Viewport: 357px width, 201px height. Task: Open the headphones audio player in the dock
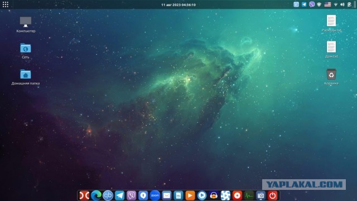[214, 195]
